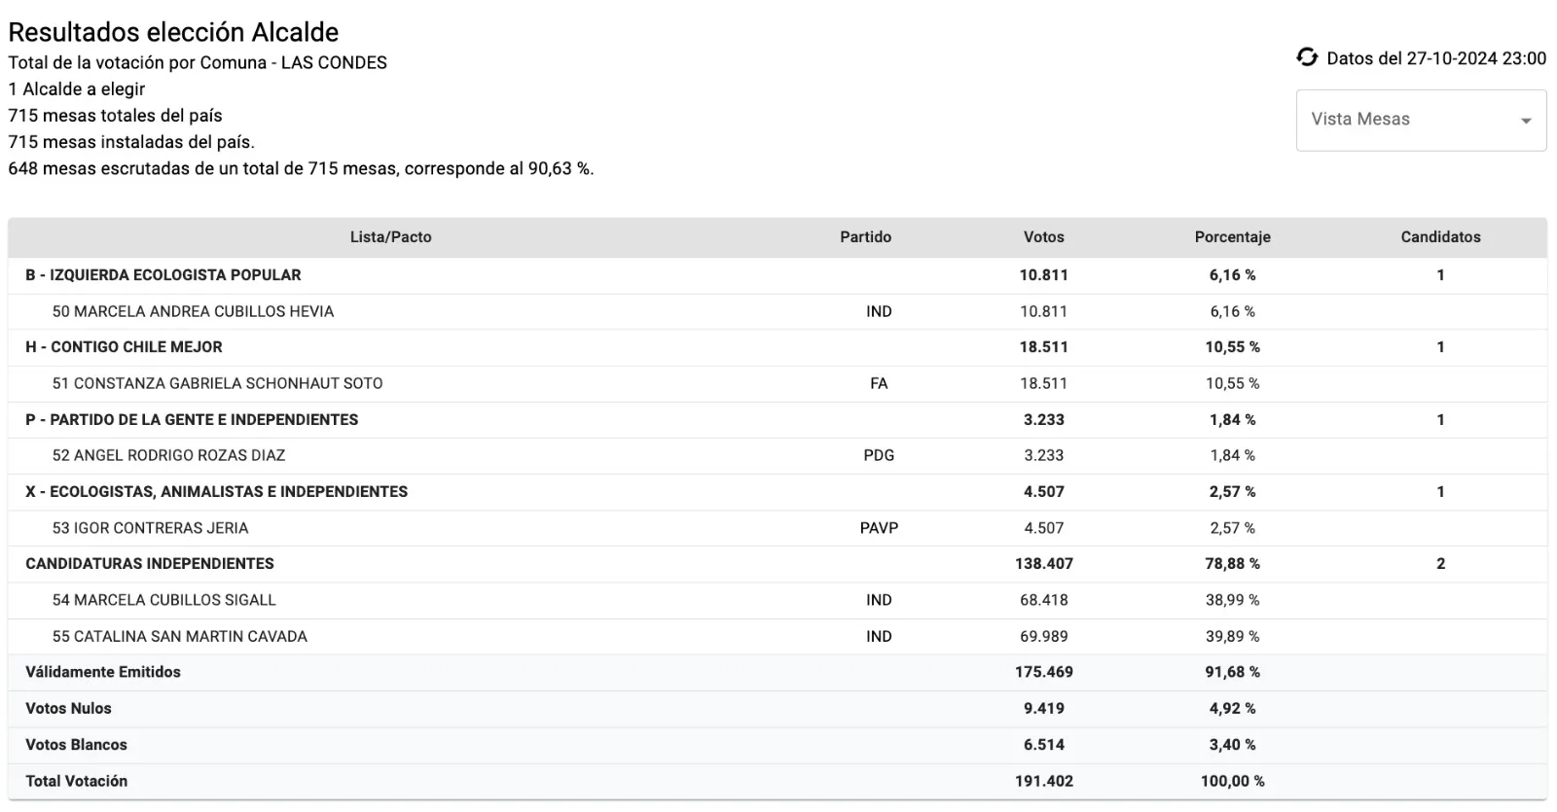Image resolution: width=1557 pixels, height=812 pixels.
Task: Click the 6.514 blank votes value
Action: 1043,745
